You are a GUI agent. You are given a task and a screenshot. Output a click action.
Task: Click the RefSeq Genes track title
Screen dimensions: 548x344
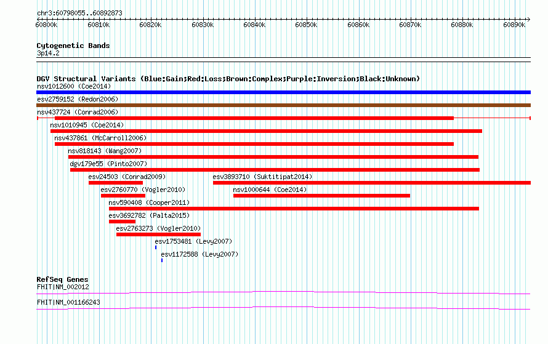tap(62, 280)
